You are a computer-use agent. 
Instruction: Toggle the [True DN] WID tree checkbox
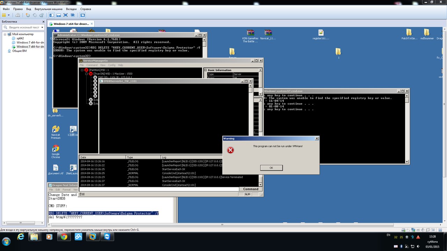coord(86,74)
